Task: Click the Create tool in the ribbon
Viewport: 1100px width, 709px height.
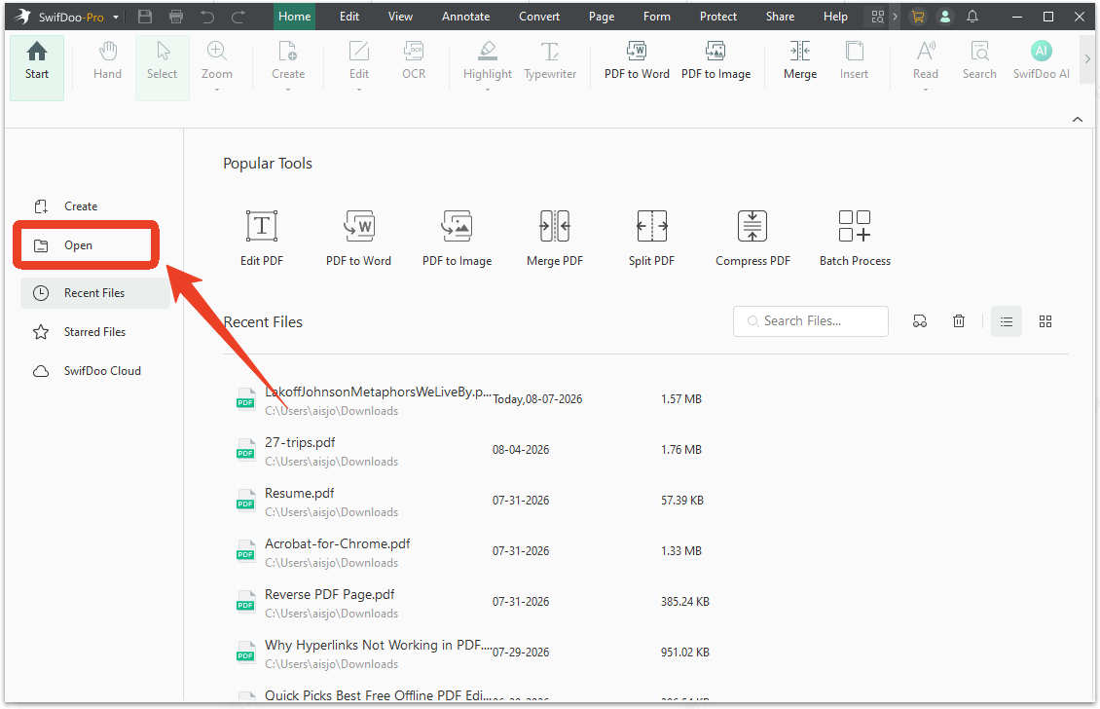Action: click(x=288, y=61)
